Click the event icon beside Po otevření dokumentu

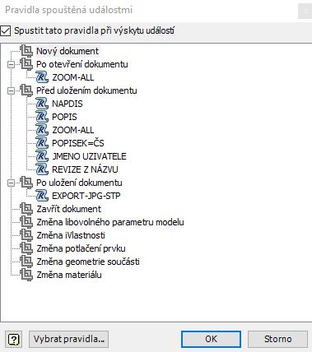pyautogui.click(x=26, y=64)
